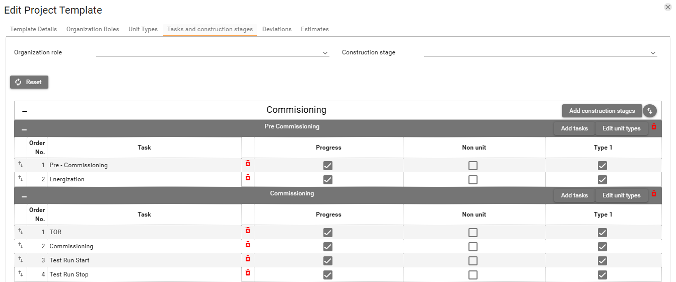
Task: Edit unit types for Commissioning stage
Action: [622, 195]
